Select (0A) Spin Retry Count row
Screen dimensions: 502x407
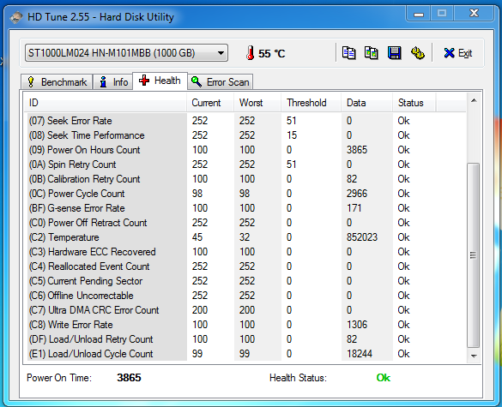[x=245, y=165]
